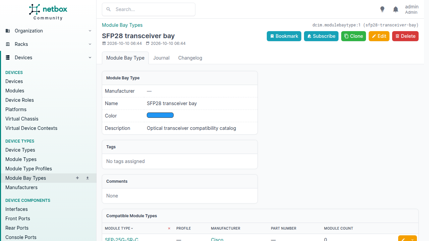Open Module Types in the sidebar
The height and width of the screenshot is (241, 429).
click(21, 159)
